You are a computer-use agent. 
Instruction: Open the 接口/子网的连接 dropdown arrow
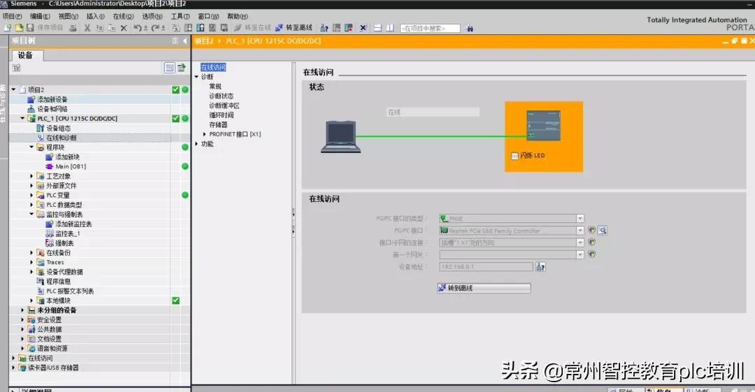tap(580, 242)
